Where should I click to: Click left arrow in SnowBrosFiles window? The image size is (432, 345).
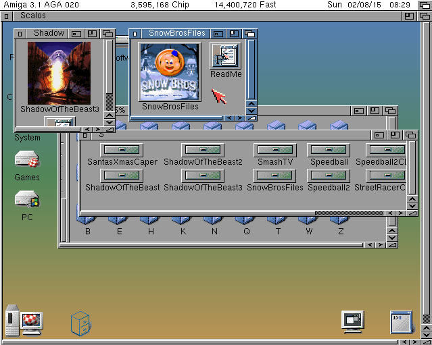click(x=229, y=118)
